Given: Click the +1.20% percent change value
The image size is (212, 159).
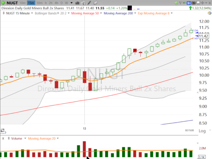Looking at the screenshot, I should (x=122, y=8).
